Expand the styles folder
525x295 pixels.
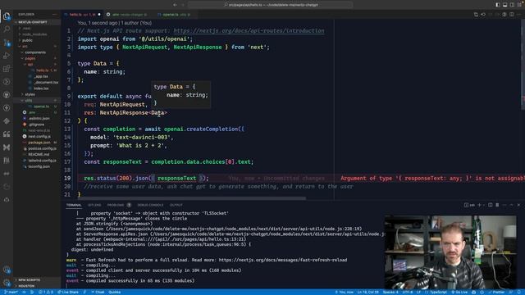37,94
